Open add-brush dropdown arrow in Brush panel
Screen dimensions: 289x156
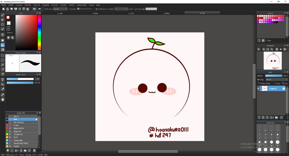[18, 150]
